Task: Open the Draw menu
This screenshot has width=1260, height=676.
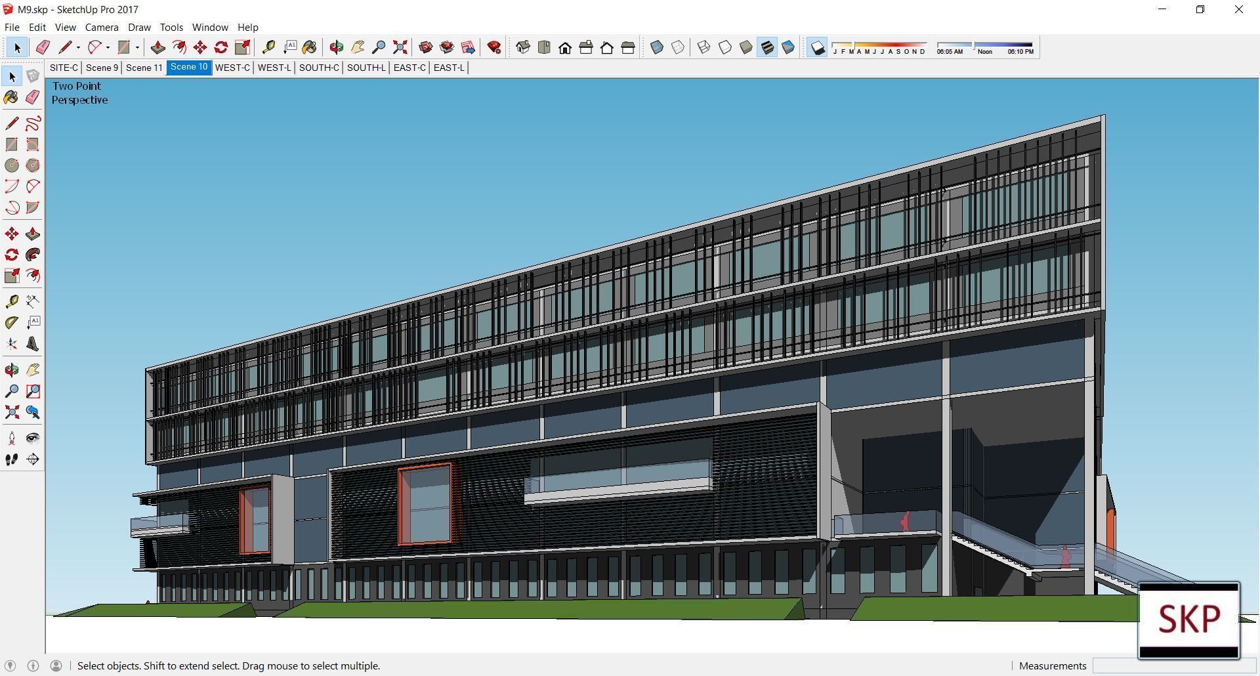Action: pos(139,28)
